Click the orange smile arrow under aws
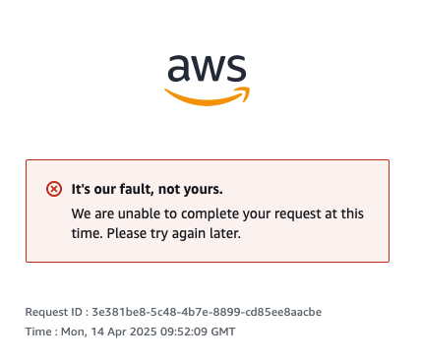Screen dimensions: 421x362 click(x=207, y=96)
